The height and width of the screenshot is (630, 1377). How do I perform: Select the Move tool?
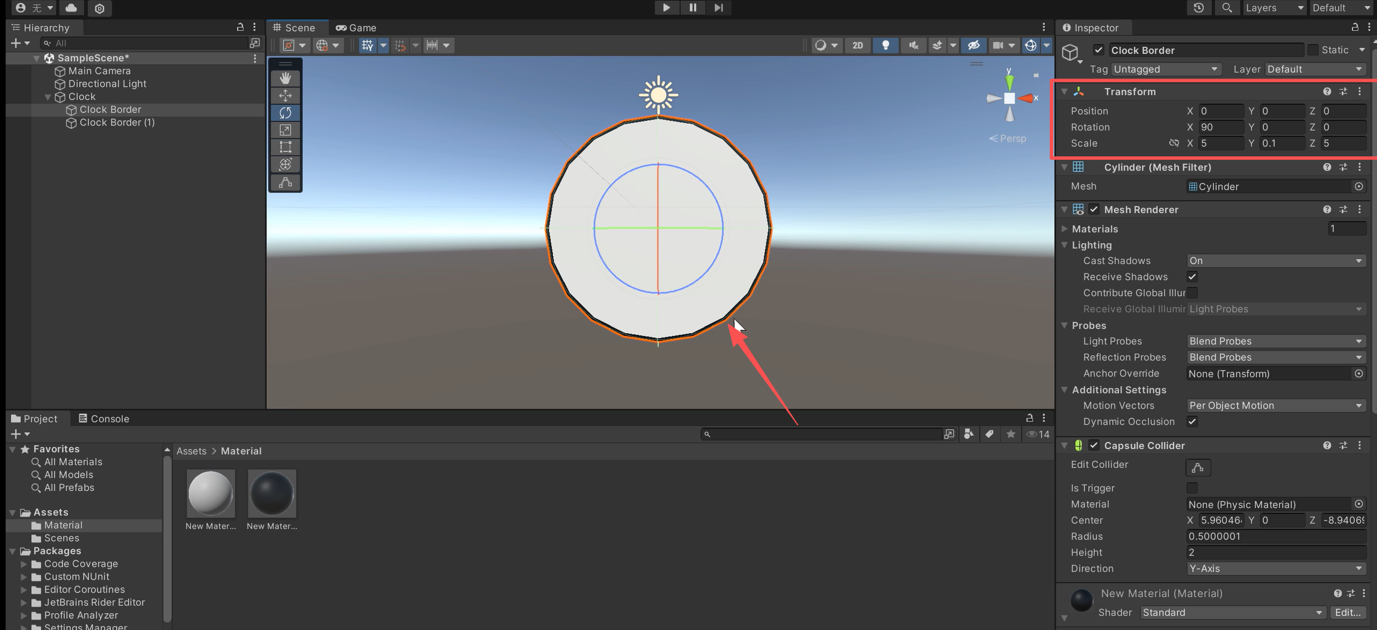coord(285,95)
